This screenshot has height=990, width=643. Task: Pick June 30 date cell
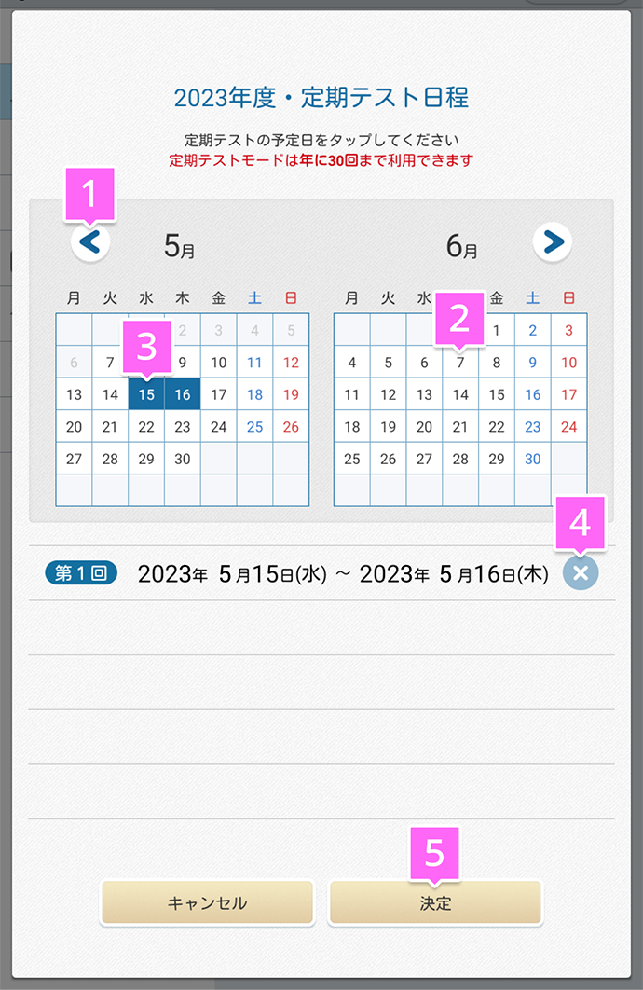pos(533,459)
